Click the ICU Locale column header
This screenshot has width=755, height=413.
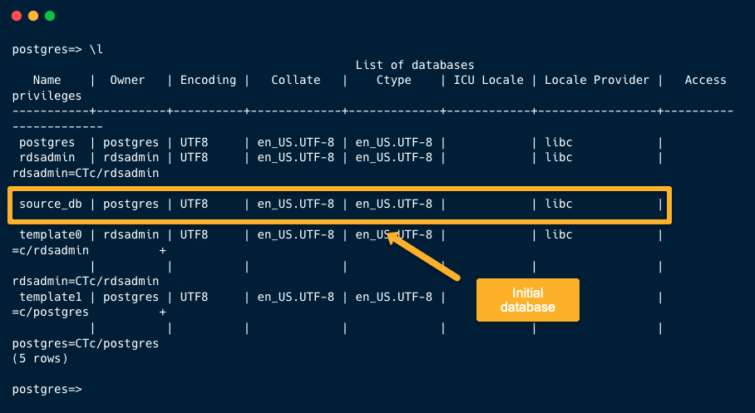pyautogui.click(x=488, y=80)
